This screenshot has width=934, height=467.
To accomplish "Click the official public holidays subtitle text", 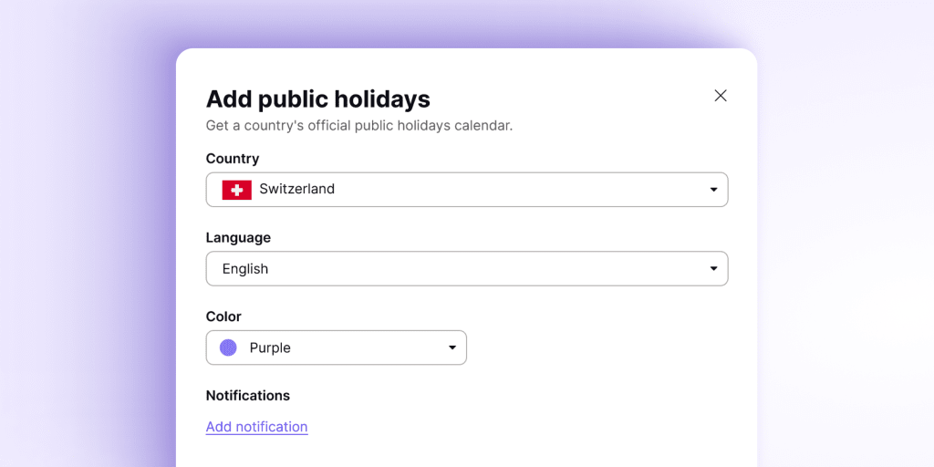I will tap(358, 126).
